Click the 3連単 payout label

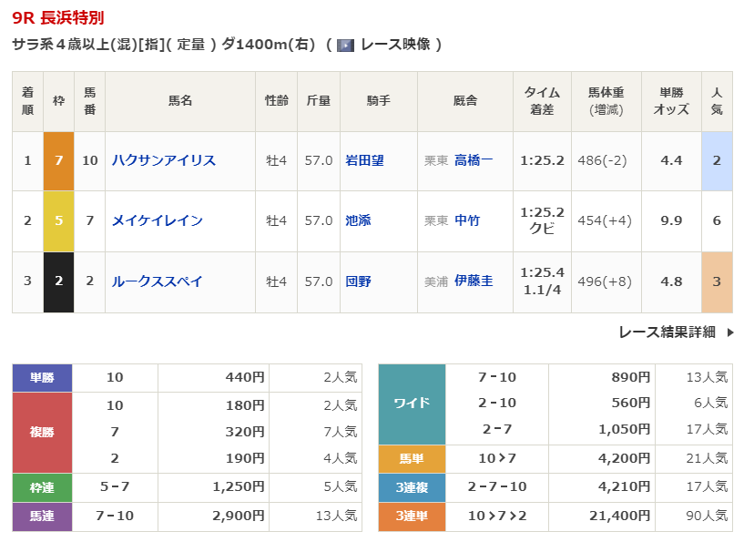(412, 516)
